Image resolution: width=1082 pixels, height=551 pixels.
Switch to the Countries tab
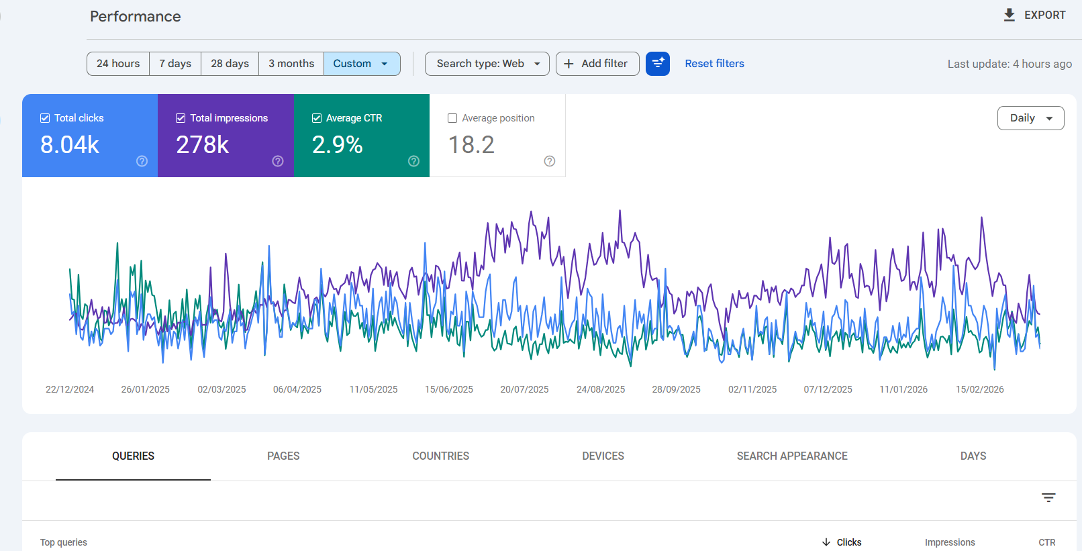440,456
